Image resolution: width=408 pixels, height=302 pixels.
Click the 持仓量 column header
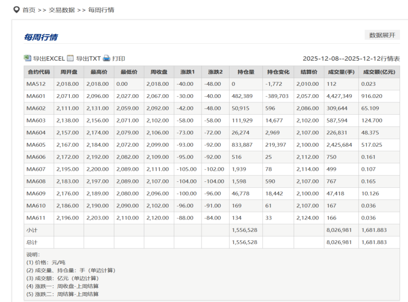tap(246, 72)
